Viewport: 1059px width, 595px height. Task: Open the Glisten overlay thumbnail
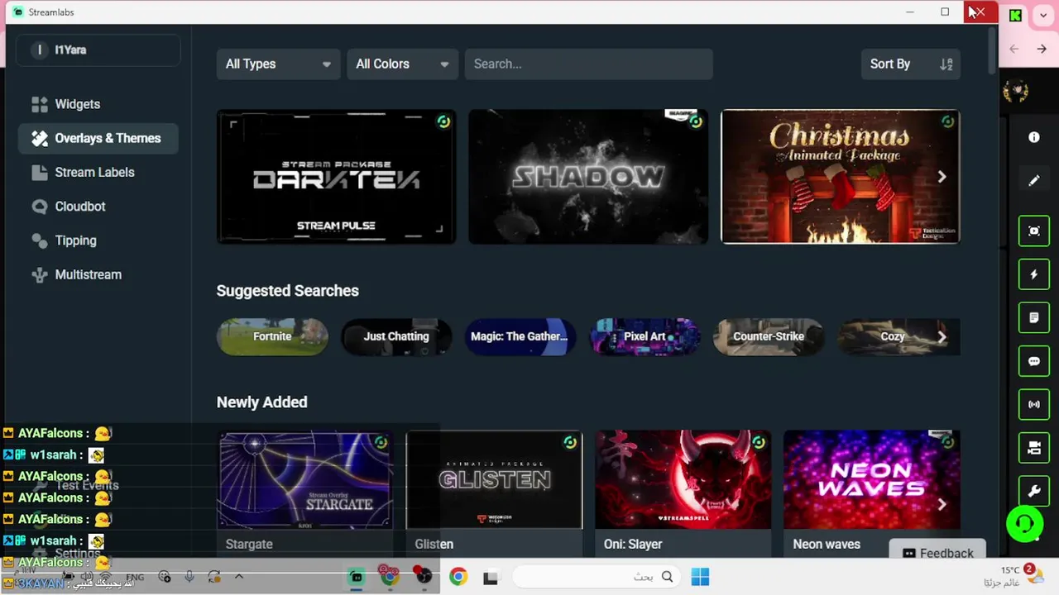pos(494,480)
